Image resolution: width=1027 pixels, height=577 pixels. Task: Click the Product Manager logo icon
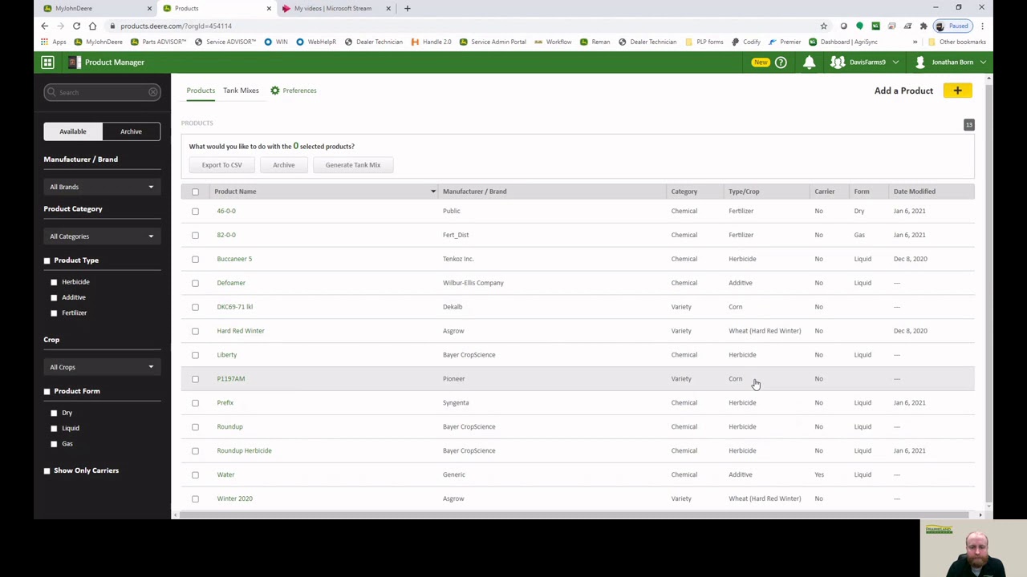click(74, 62)
